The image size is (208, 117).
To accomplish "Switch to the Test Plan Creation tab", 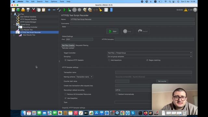I will (x=68, y=45).
